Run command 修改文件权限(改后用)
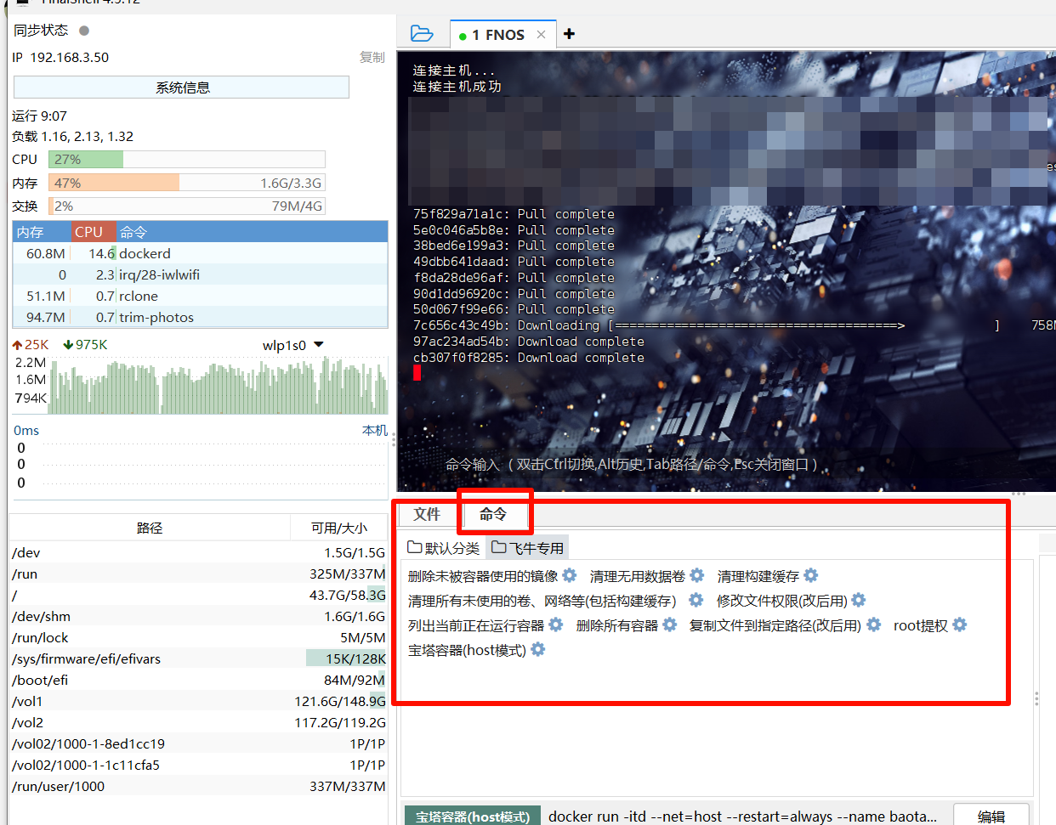1056x825 pixels. coord(782,601)
